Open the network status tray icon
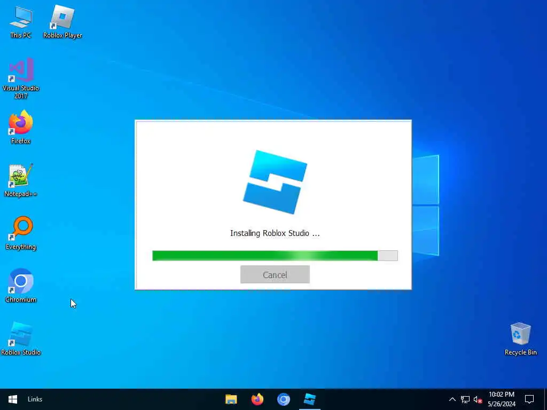The image size is (547, 410). pyautogui.click(x=465, y=399)
